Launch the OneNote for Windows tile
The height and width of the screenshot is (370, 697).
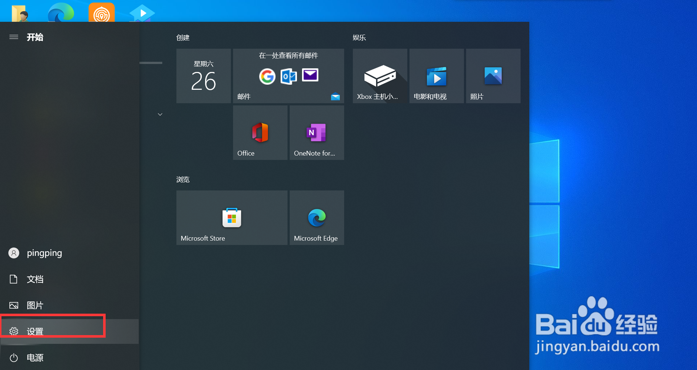point(317,133)
